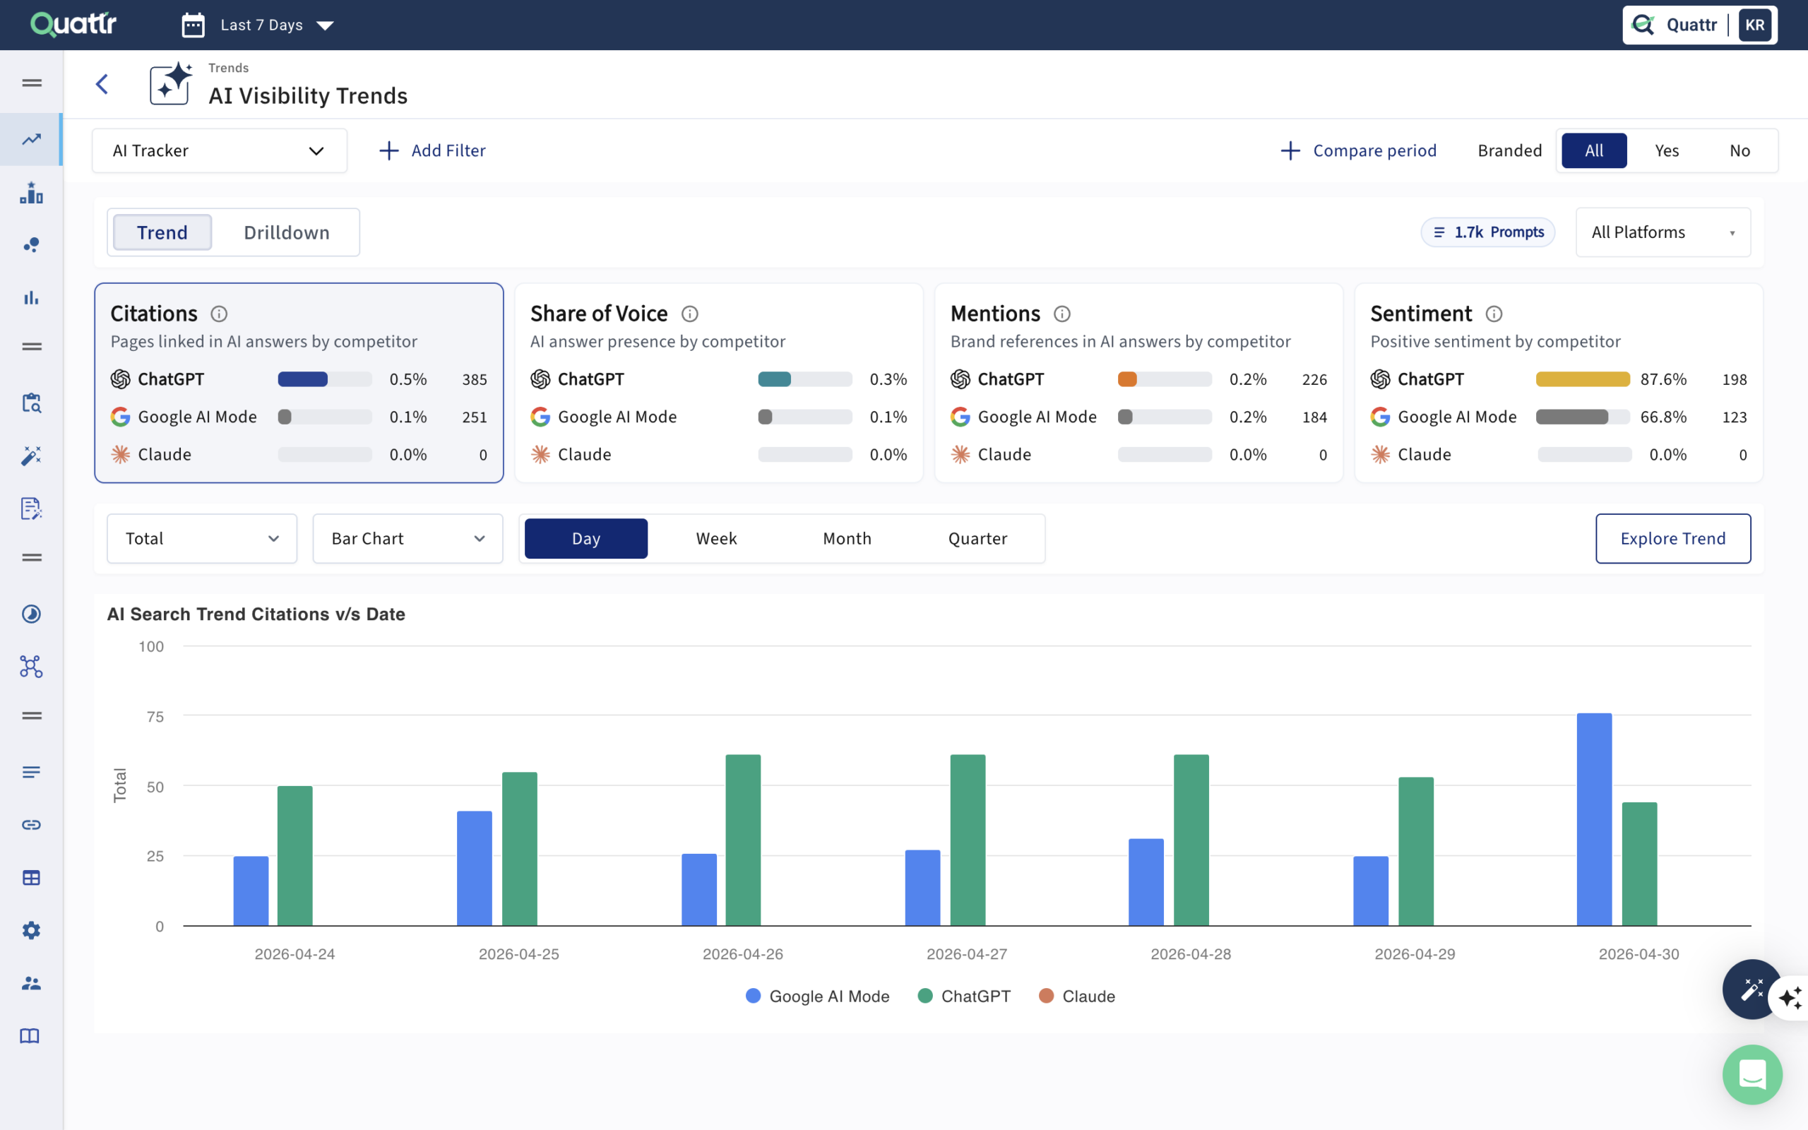Switch to the Drilldown tab
1808x1130 pixels.
(x=286, y=232)
